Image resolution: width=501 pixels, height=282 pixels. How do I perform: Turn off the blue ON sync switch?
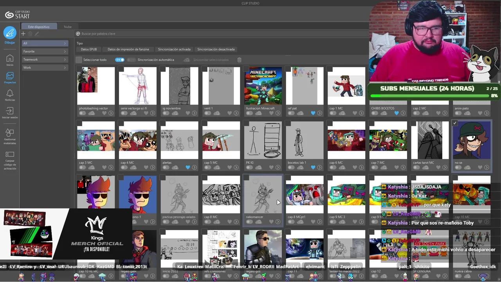120,60
